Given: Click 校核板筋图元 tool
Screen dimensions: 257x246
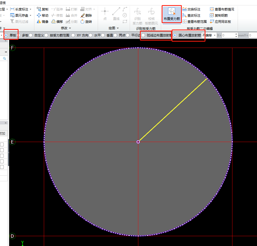Looking at the screenshot, I should click(x=151, y=16).
